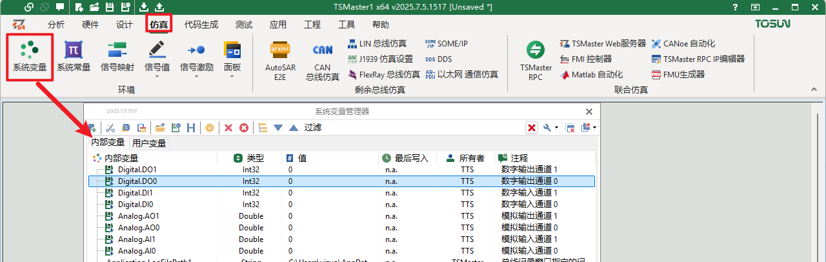Open the 代码生成 ribbon tab

(x=201, y=25)
